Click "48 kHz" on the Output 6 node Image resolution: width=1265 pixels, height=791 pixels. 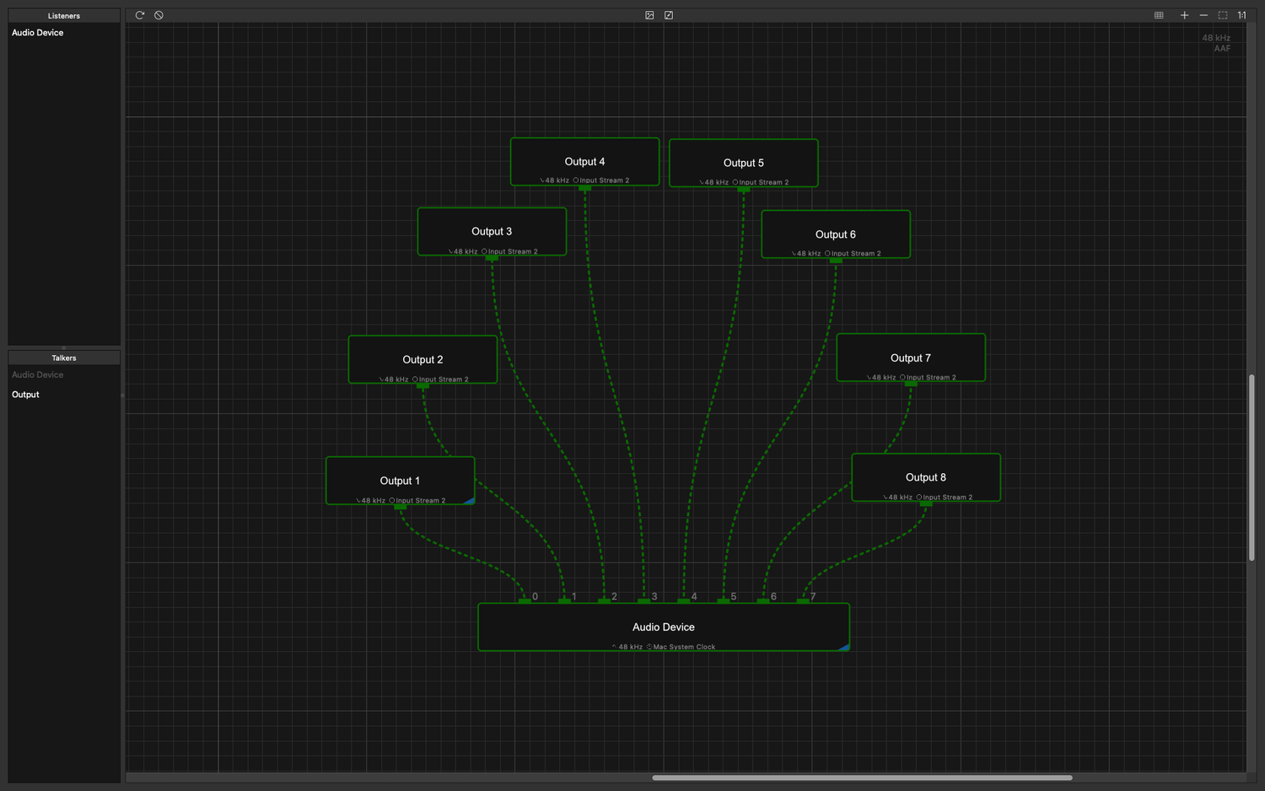tap(809, 254)
